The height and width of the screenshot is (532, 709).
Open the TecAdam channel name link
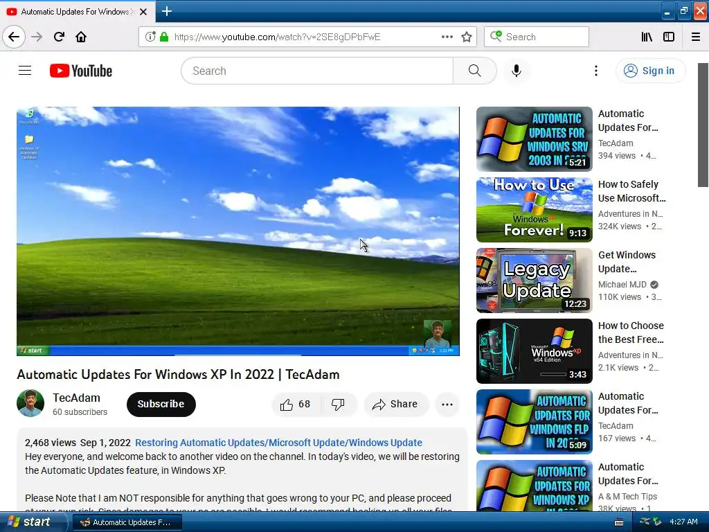coord(76,398)
